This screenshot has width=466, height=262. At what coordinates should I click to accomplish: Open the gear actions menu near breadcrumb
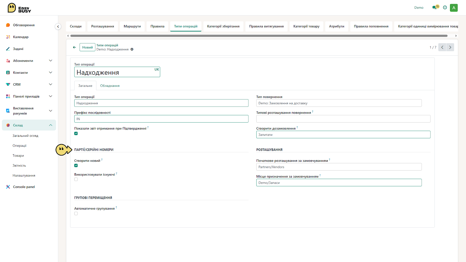pos(132,49)
